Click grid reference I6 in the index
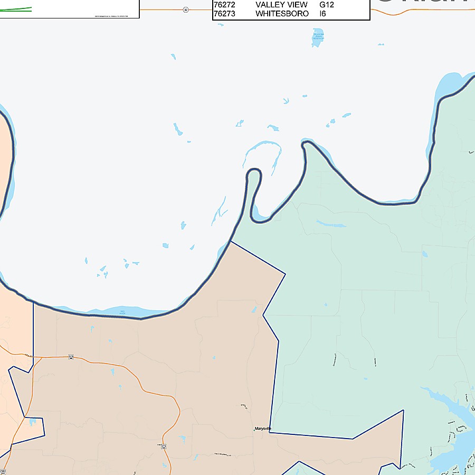475x475 pixels. [x=323, y=14]
